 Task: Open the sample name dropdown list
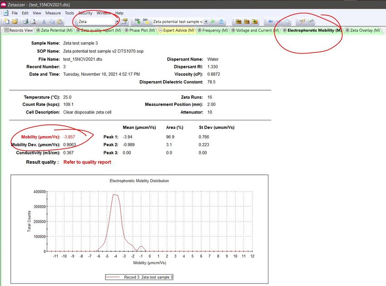(206, 21)
